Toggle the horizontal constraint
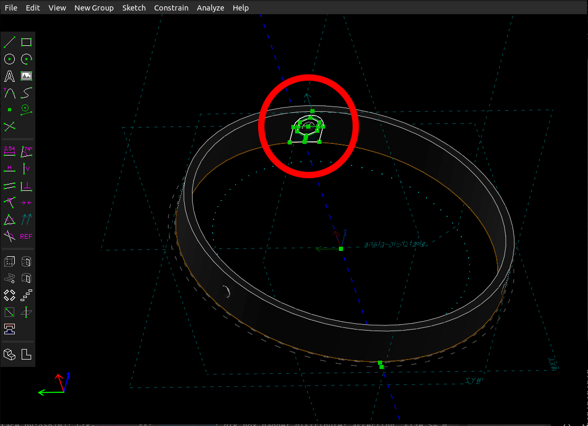This screenshot has width=588, height=426. tap(10, 168)
